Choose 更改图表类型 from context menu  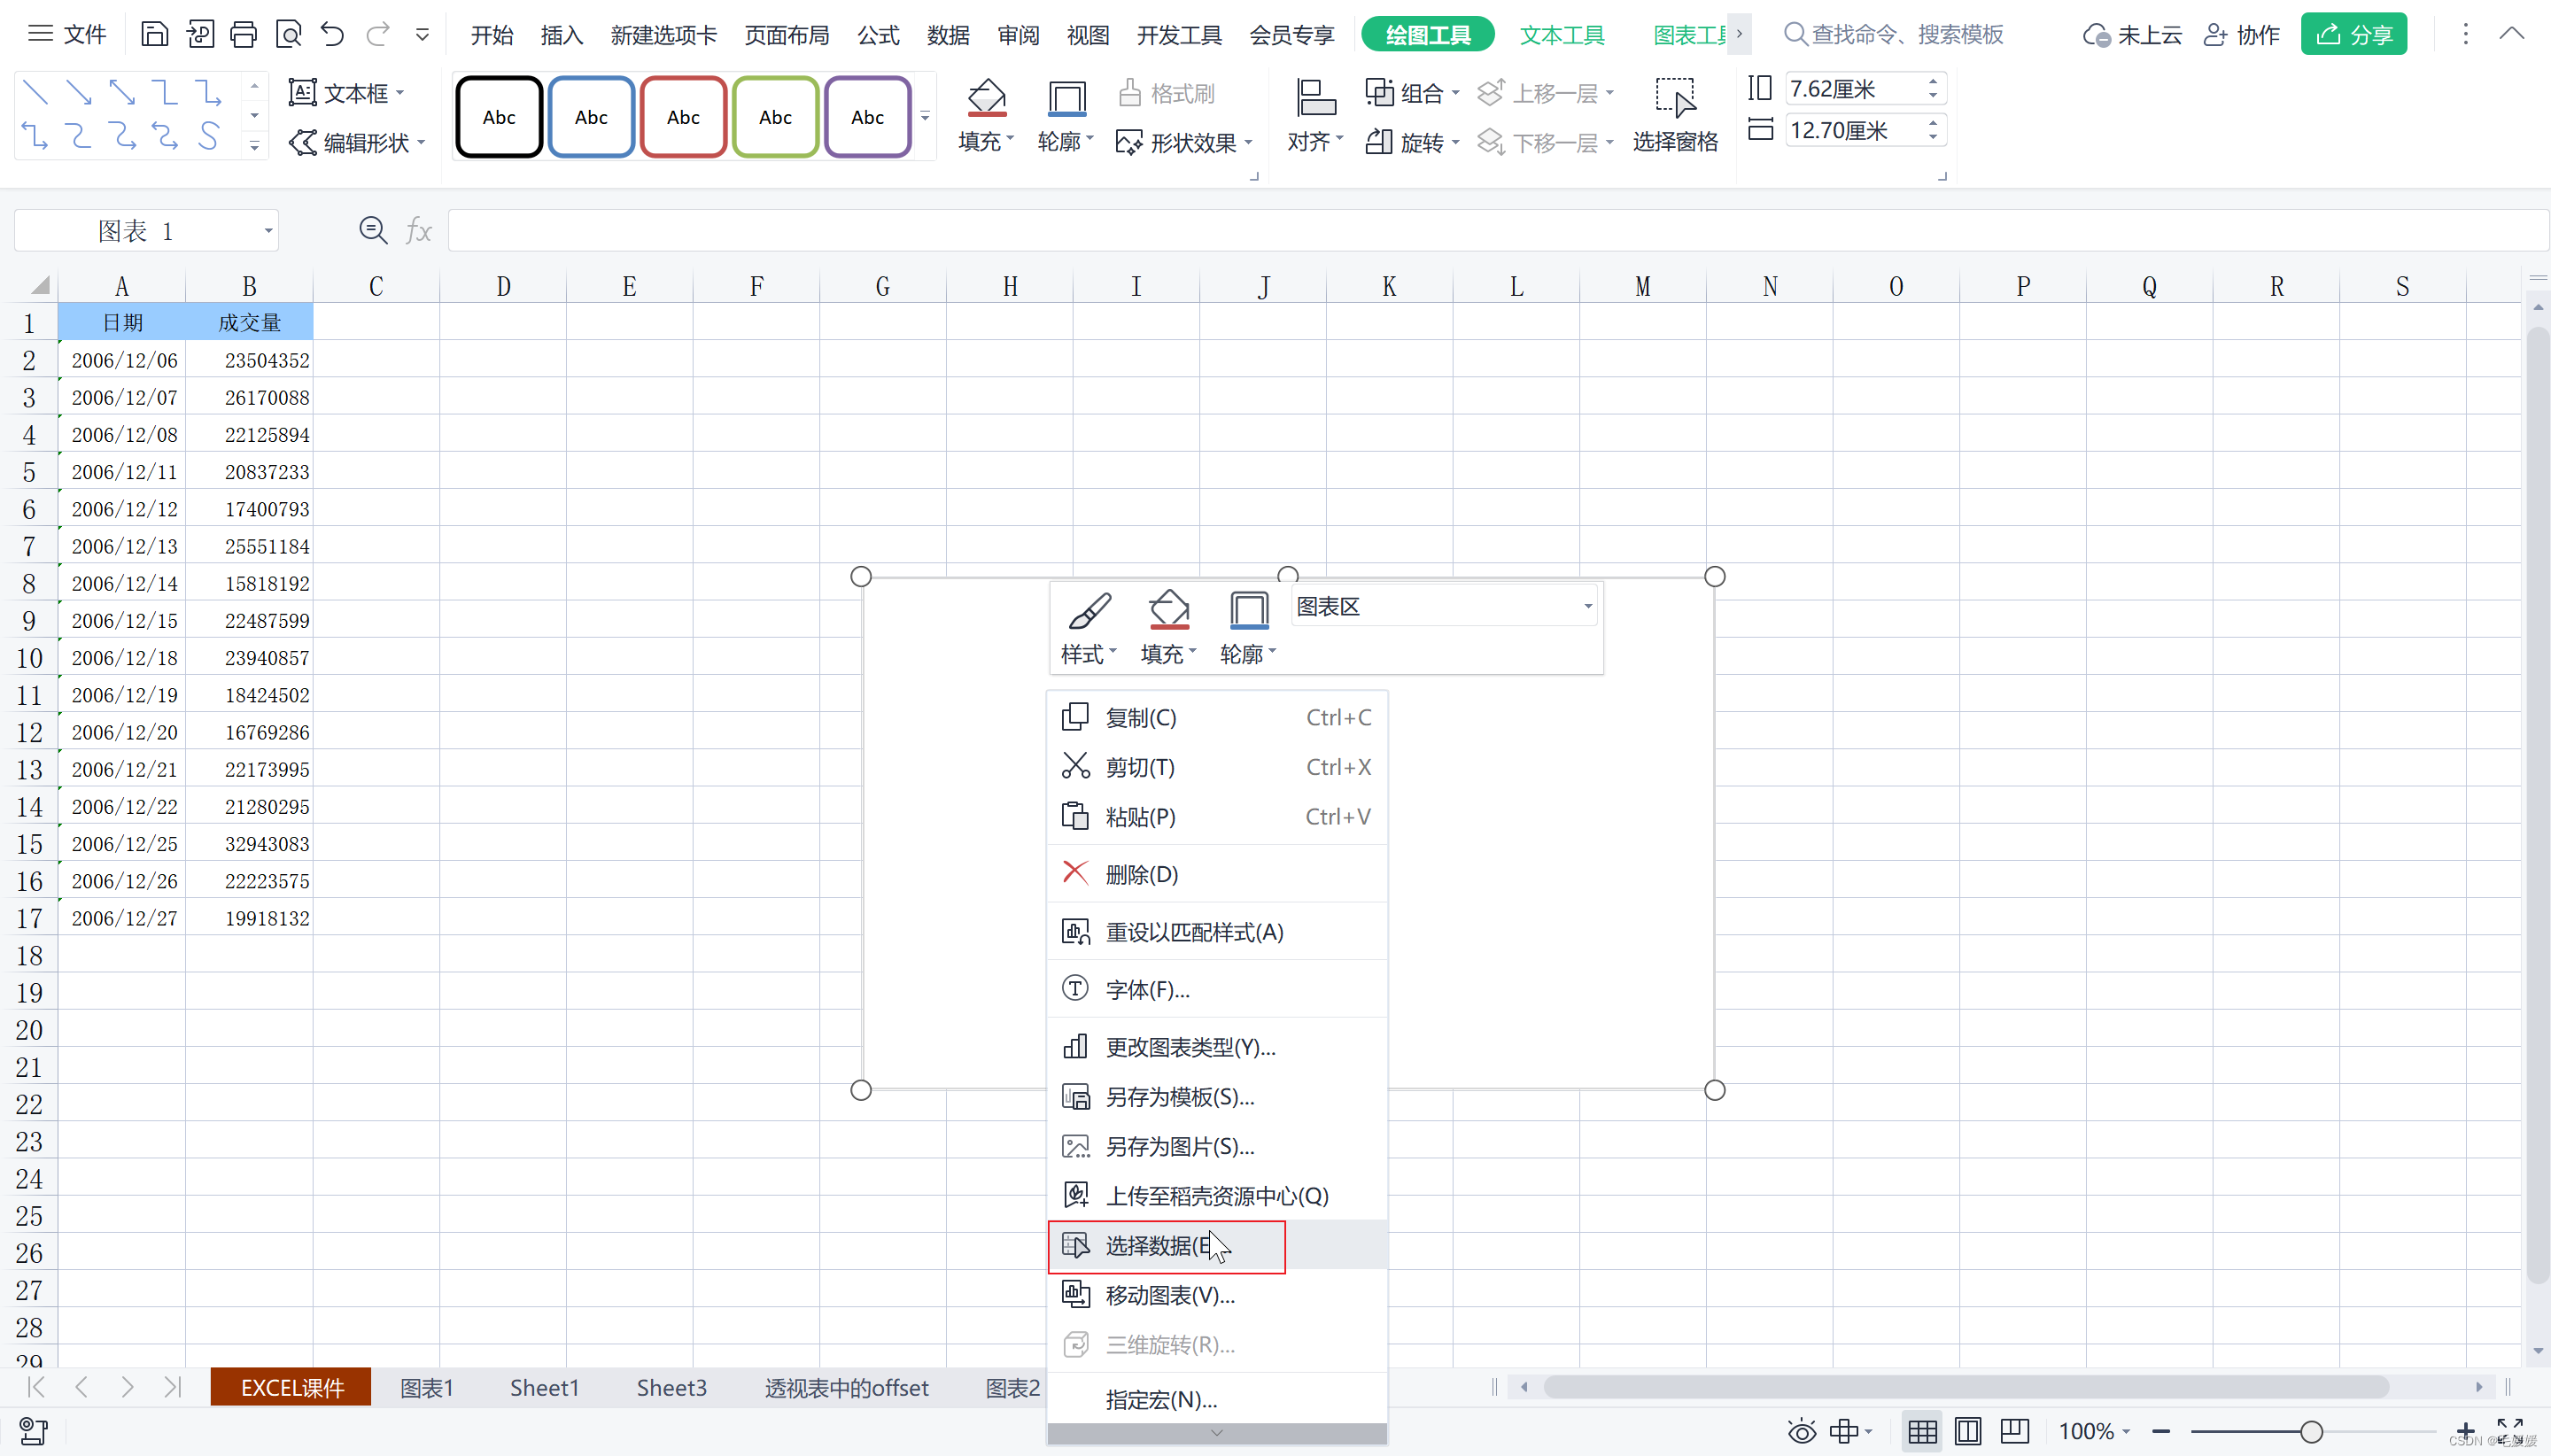pyautogui.click(x=1217, y=1047)
